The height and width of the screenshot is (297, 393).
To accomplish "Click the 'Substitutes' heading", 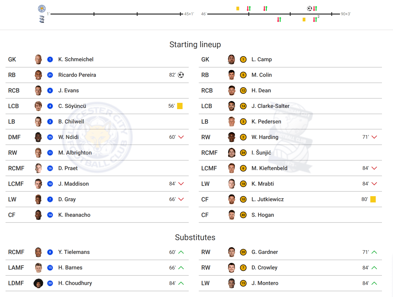I will (195, 237).
